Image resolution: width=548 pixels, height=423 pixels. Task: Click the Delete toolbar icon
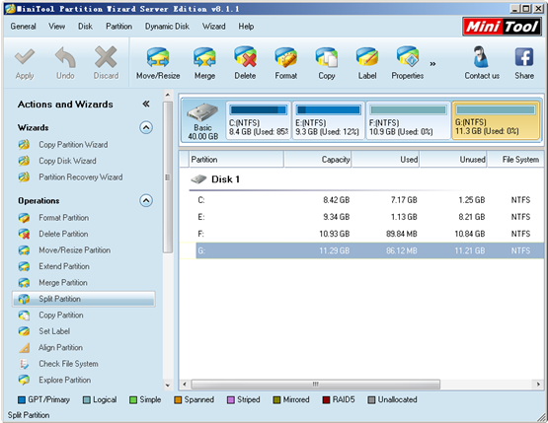pyautogui.click(x=245, y=57)
